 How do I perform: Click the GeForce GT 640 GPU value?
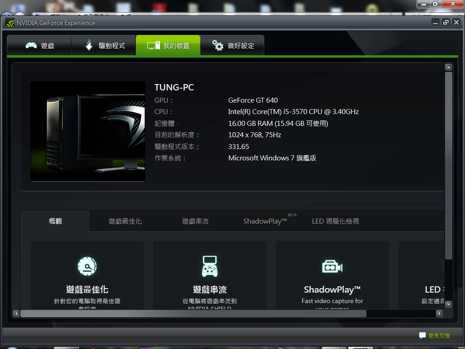coord(253,100)
